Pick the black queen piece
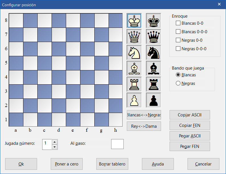Image resolution: width=226 pixels, height=174 pixels. pos(153,37)
